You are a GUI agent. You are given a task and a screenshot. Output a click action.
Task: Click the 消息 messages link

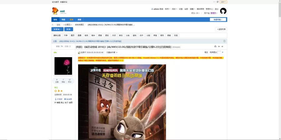point(186,9)
